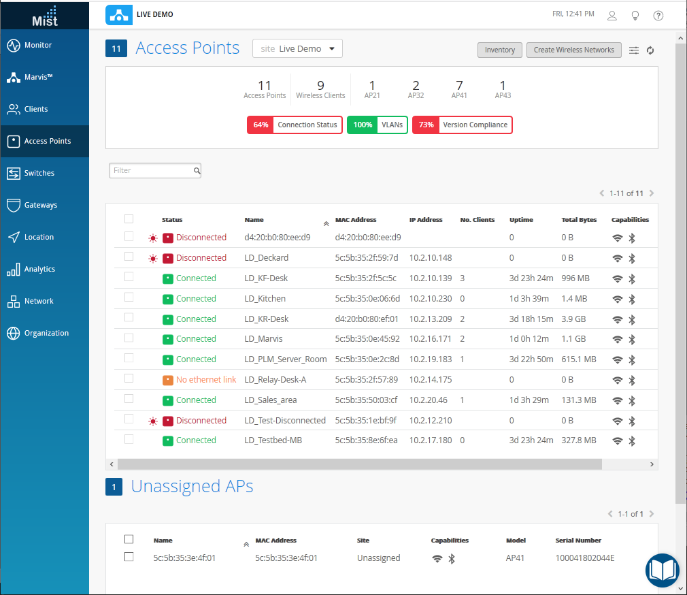Click the refresh icon next to Create Wireless Networks
The height and width of the screenshot is (595, 687).
point(650,50)
